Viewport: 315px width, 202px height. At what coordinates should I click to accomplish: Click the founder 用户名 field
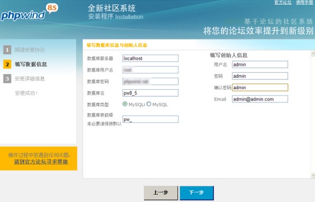260,64
